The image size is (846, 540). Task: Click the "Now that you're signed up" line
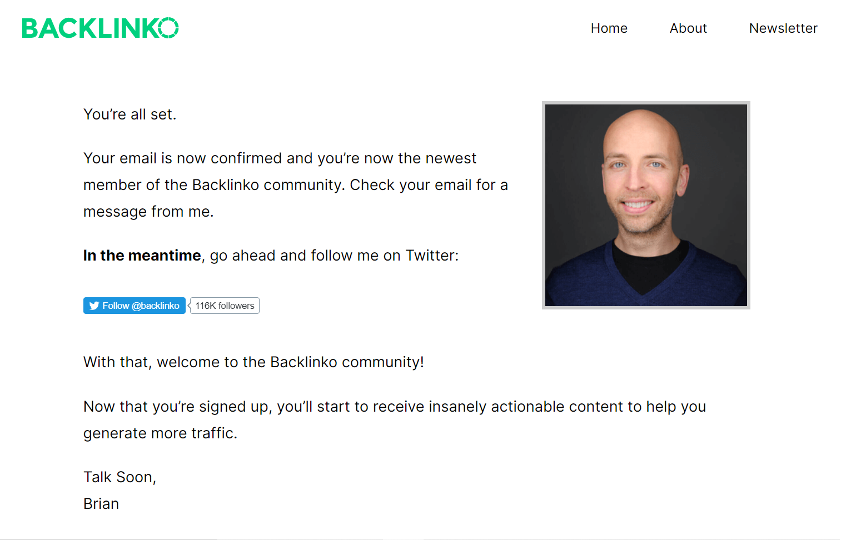[394, 407]
